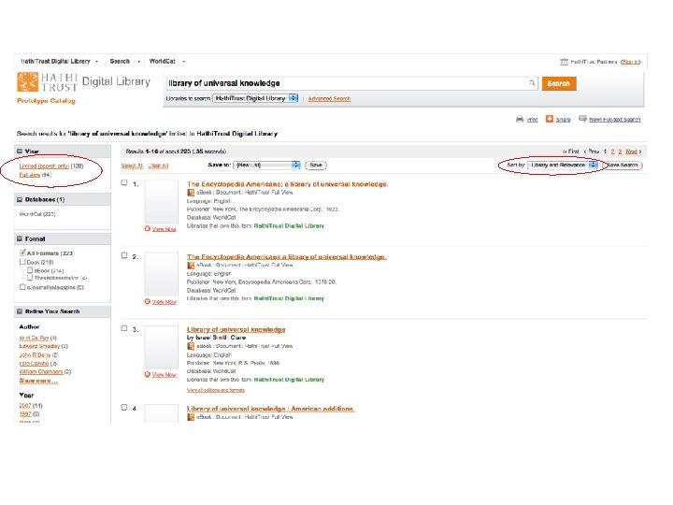Click View all editions and formats link
Viewport: 673px width, 505px height.
[216, 390]
